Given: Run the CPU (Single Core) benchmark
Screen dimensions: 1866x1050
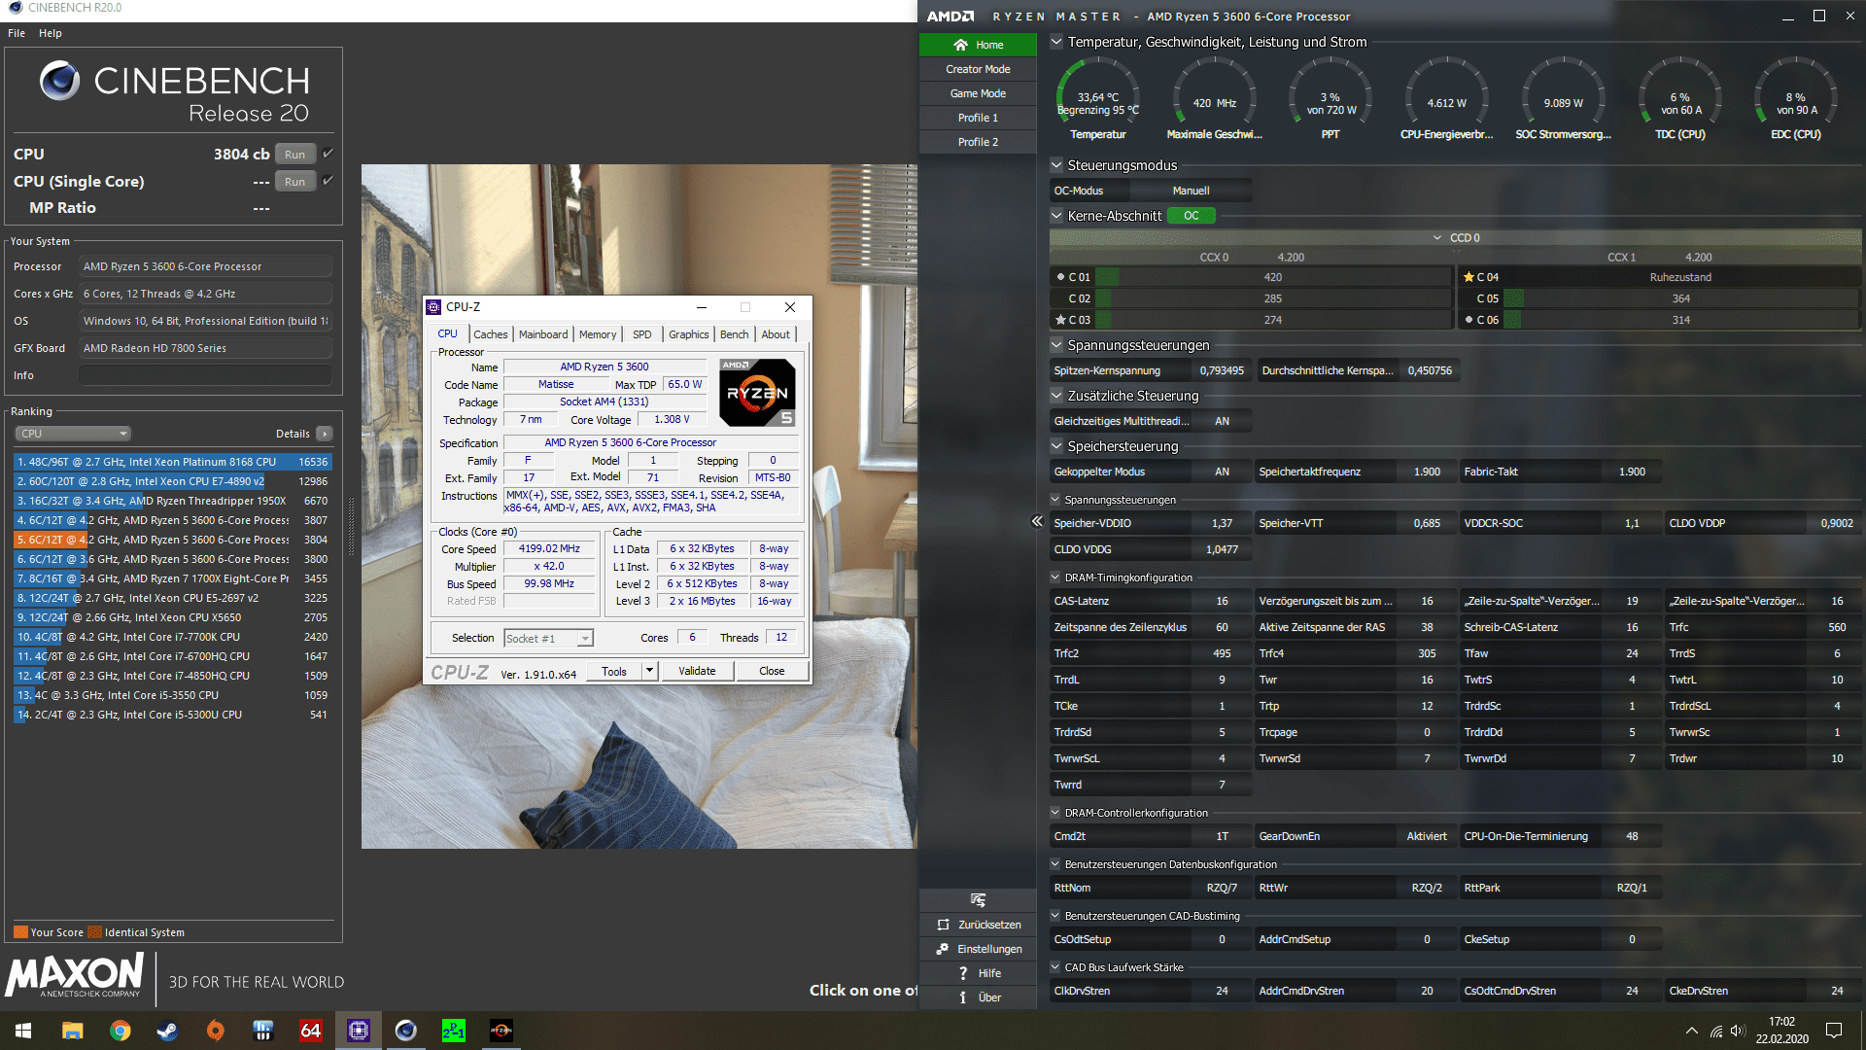Looking at the screenshot, I should coord(295,181).
